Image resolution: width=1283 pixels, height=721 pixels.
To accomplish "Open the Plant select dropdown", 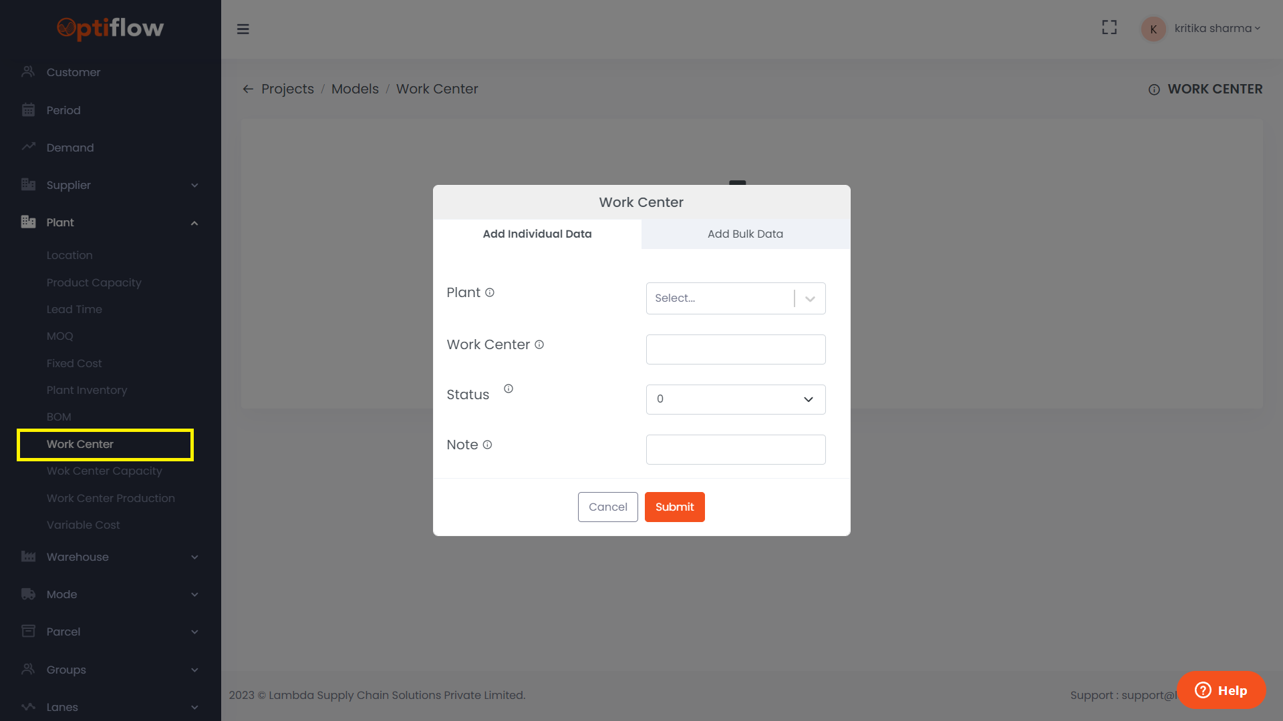I will (x=735, y=298).
